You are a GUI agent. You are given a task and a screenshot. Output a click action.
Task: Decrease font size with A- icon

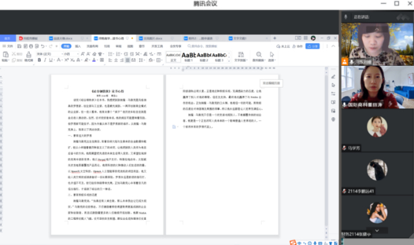click(88, 54)
